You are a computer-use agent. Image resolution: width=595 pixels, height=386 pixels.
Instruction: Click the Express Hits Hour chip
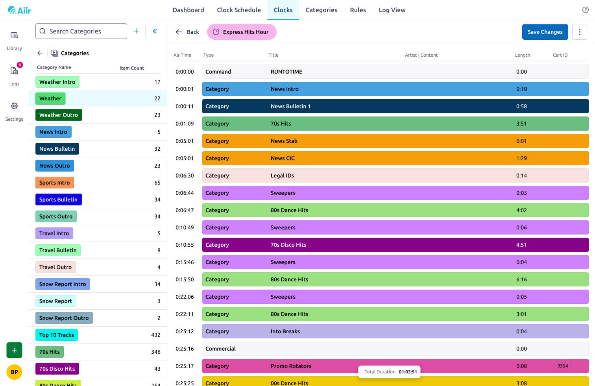click(242, 32)
